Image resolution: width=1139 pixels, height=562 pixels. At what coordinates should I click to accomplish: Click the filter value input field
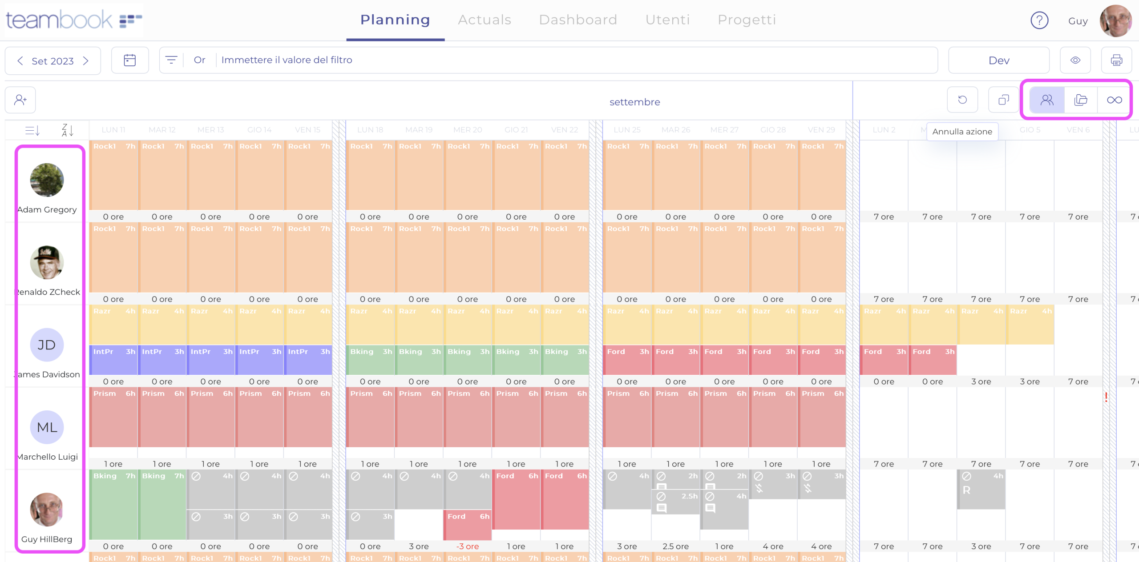click(287, 60)
